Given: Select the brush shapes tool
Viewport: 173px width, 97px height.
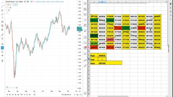Looking at the screenshot, I should (2, 14).
